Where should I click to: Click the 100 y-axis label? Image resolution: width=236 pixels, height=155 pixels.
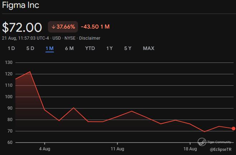(x=9, y=97)
